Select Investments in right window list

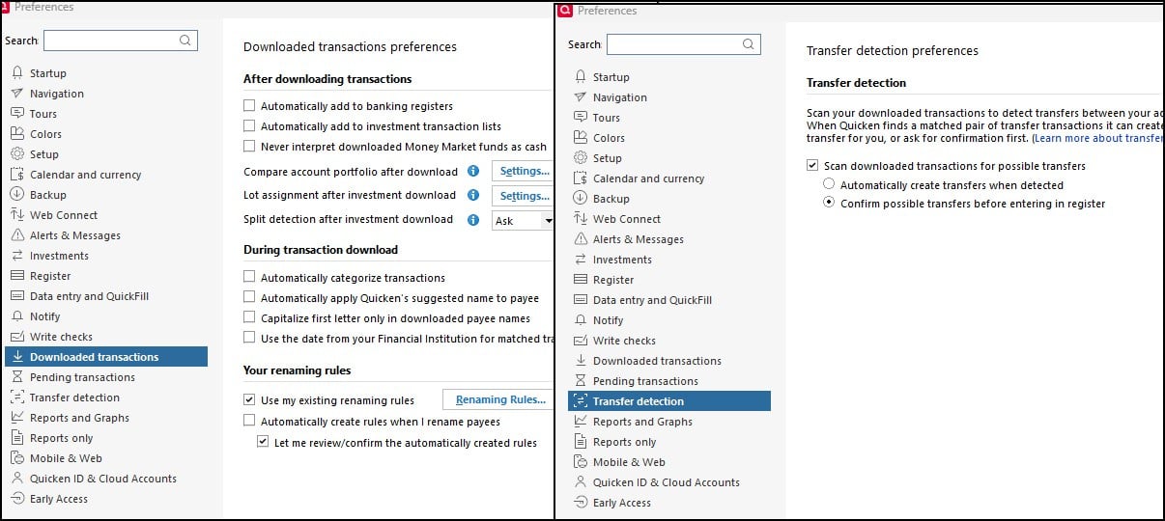[622, 260]
